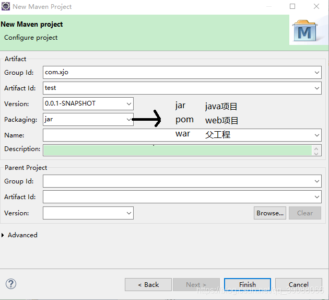Open the Artifact's Artifact Id dropdown arrow
Screen dimensions: 329x300
click(x=317, y=88)
